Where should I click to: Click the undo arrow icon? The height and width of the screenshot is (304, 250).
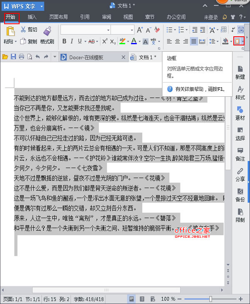click(38, 57)
